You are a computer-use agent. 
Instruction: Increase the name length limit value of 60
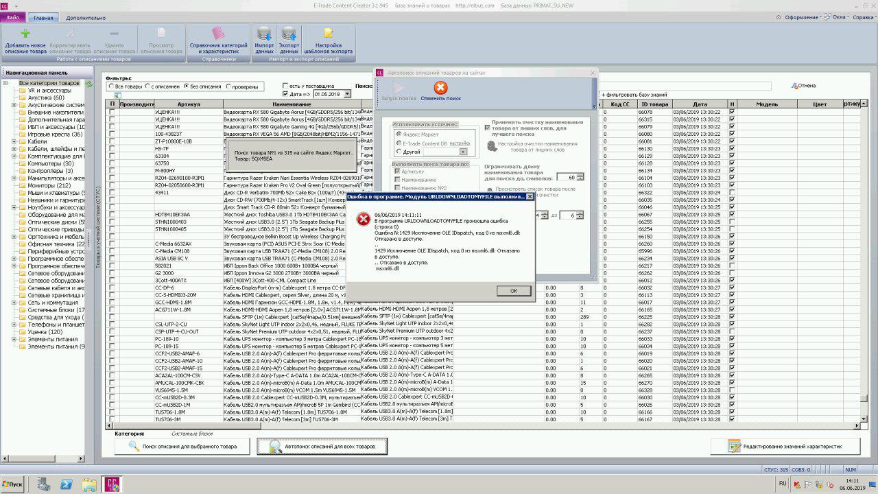580,175
